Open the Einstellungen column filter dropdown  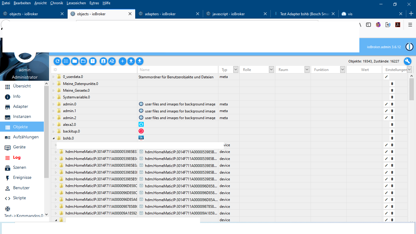coord(409,69)
